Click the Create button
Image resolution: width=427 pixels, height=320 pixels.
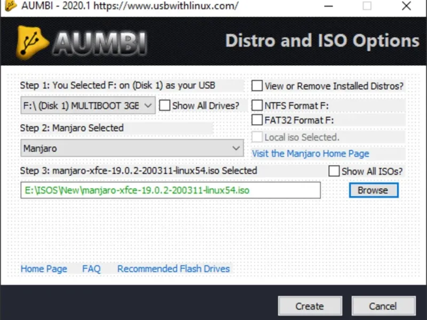tap(310, 306)
